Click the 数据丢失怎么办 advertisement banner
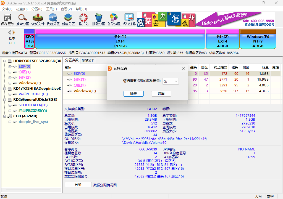The height and width of the screenshot is (199, 283). coord(166,19)
